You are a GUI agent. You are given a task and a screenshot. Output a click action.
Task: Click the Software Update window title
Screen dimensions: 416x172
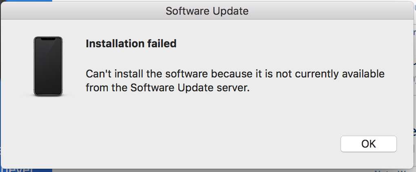207,11
